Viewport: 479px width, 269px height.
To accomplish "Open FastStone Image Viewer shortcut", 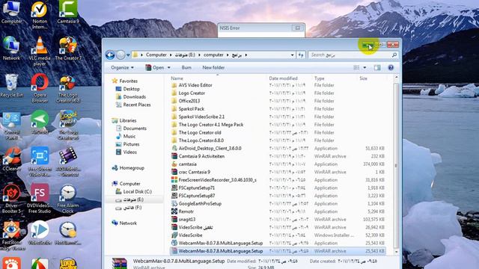I will click(x=11, y=235).
